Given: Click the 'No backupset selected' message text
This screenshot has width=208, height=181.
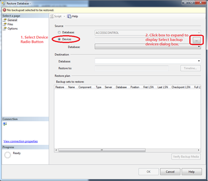Looking at the screenshot, I should click(30, 10).
